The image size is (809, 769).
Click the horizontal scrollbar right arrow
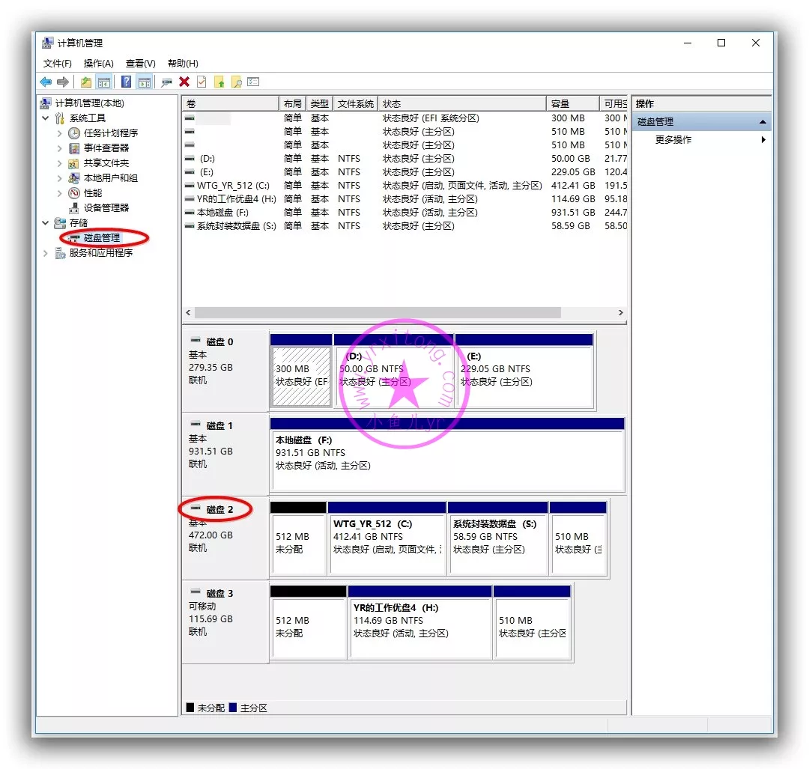click(621, 313)
